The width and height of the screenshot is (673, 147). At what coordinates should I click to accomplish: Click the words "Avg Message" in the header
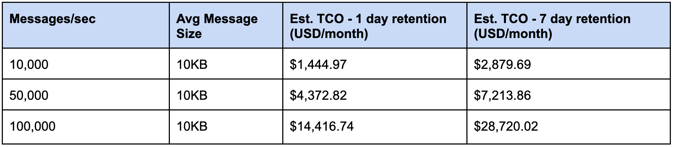(x=217, y=19)
